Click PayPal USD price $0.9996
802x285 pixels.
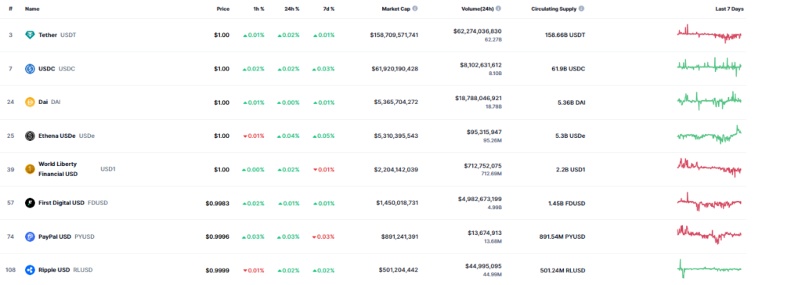click(x=218, y=236)
